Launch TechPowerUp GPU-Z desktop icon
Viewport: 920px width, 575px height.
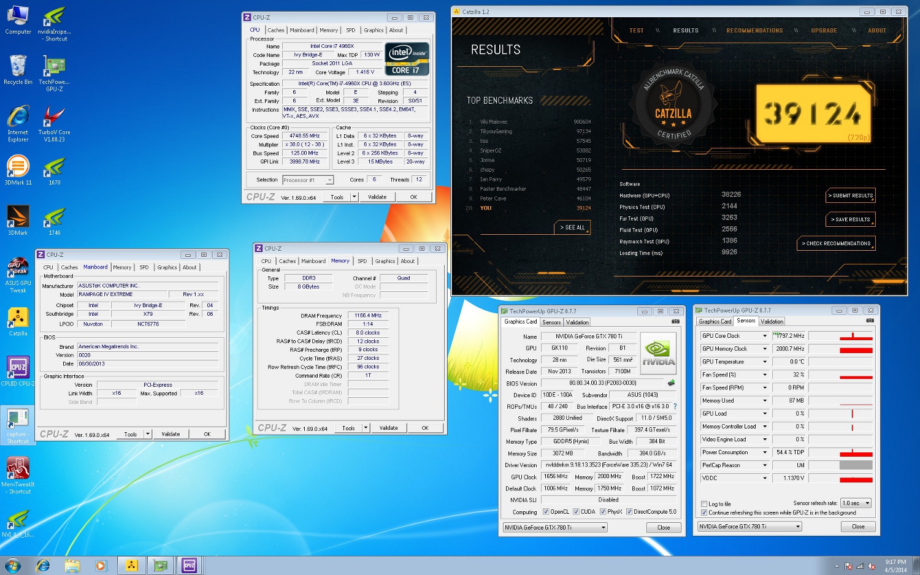[x=54, y=74]
